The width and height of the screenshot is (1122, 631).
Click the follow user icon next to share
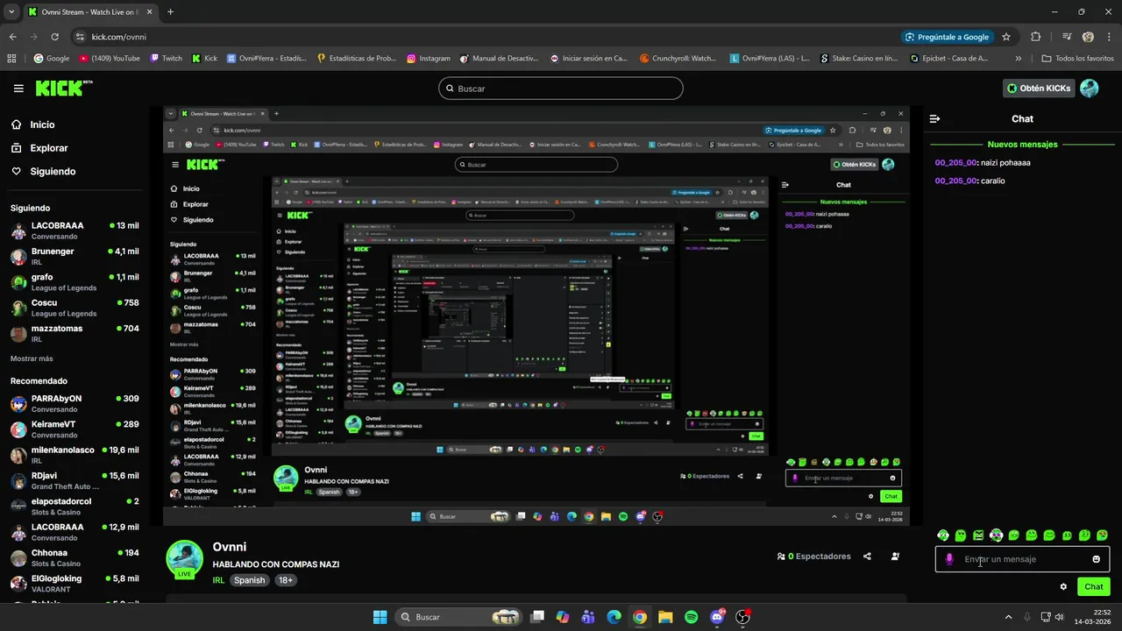895,557
